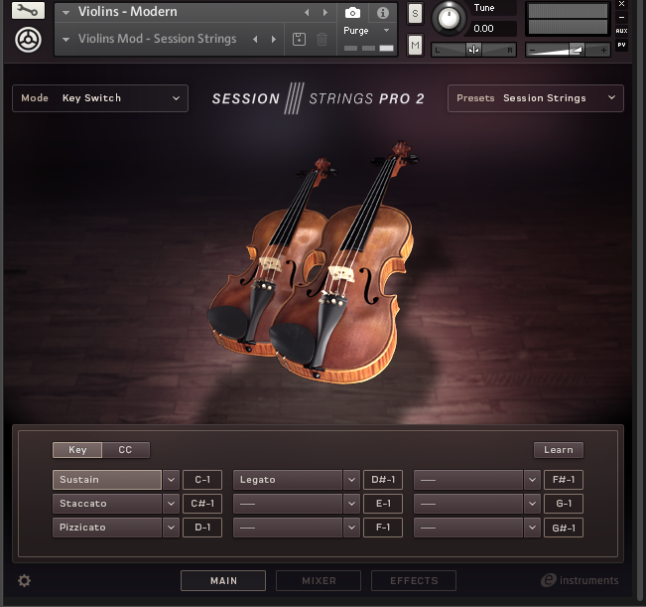Image resolution: width=646 pixels, height=607 pixels.
Task: Click the D#-1 key assignment box
Action: [383, 480]
